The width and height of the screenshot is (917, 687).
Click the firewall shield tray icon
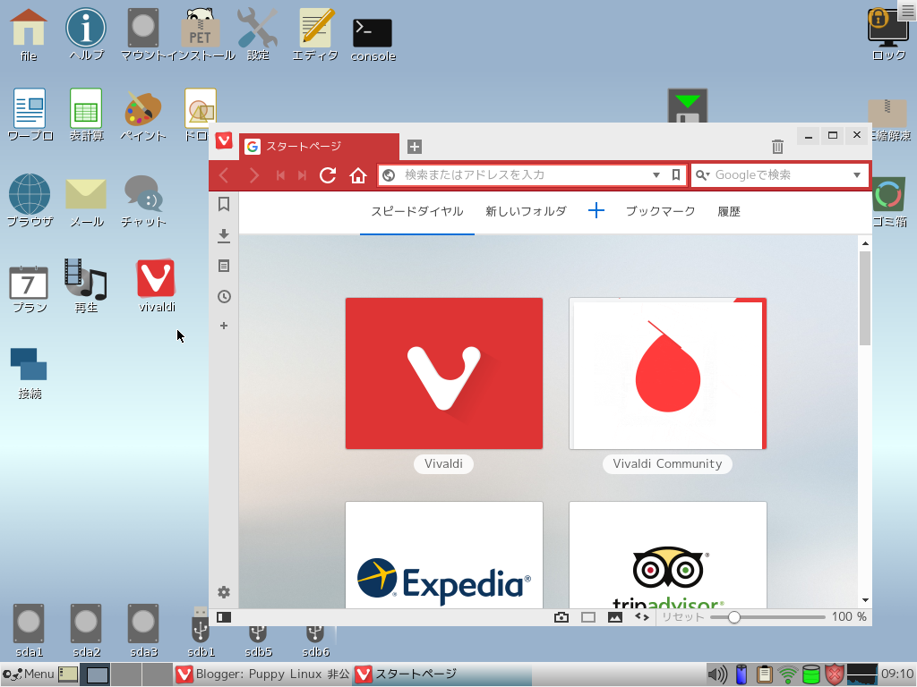point(835,674)
